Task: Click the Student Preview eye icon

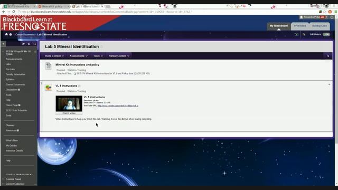Action: click(x=296, y=34)
